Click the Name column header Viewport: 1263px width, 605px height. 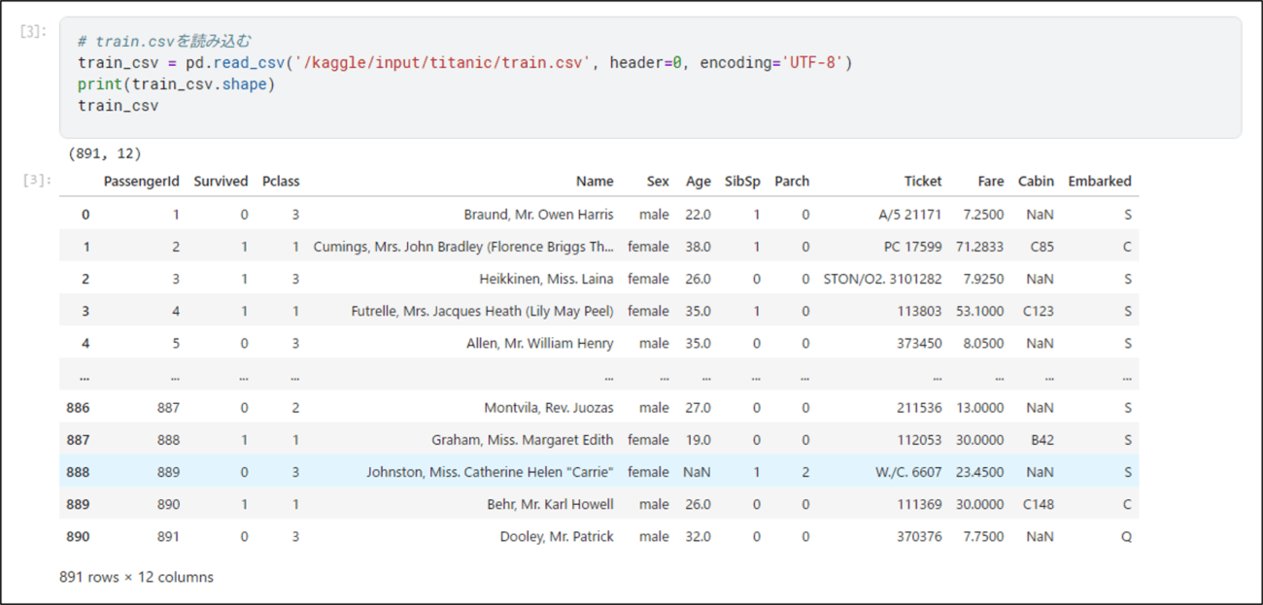[595, 182]
